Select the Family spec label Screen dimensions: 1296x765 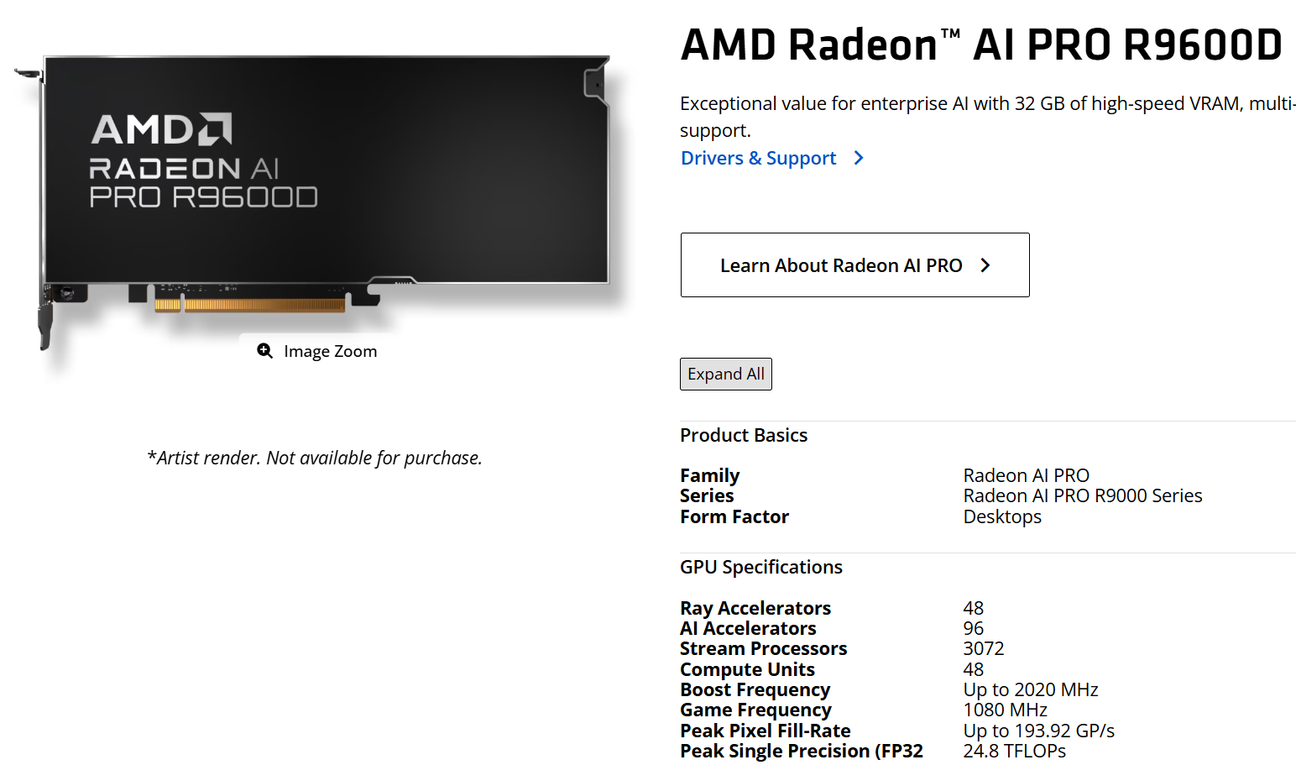pyautogui.click(x=709, y=475)
